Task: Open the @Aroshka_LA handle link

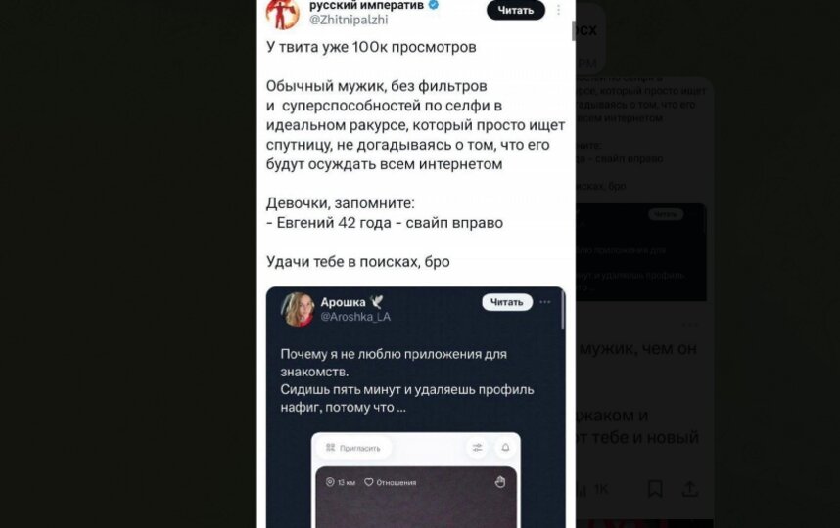Action: pos(355,317)
